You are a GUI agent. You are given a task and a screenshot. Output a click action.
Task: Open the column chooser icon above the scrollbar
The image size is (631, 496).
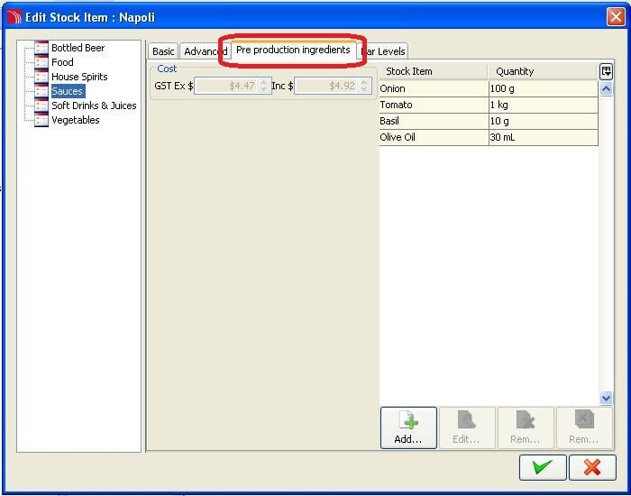[x=606, y=71]
